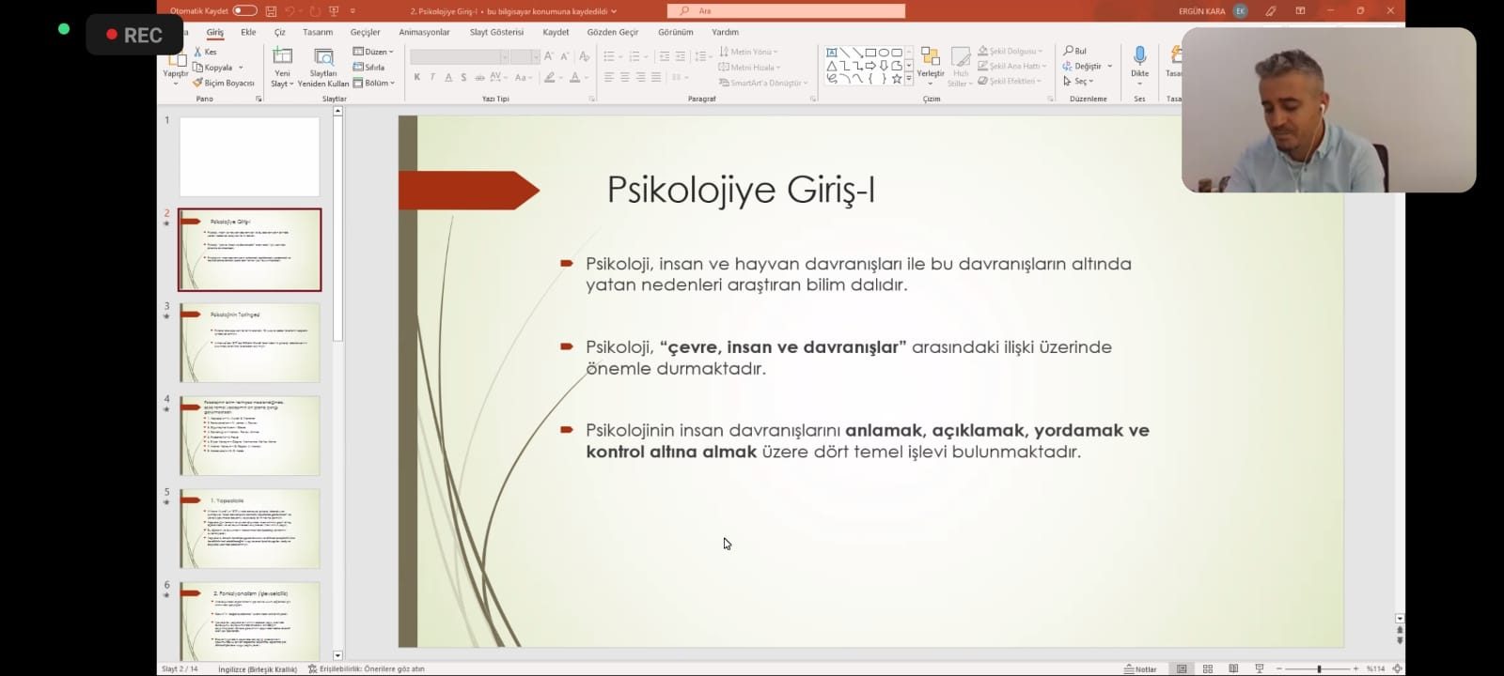Click the center align paragraph icon
Viewport: 1504px width, 676px height.
pos(625,78)
